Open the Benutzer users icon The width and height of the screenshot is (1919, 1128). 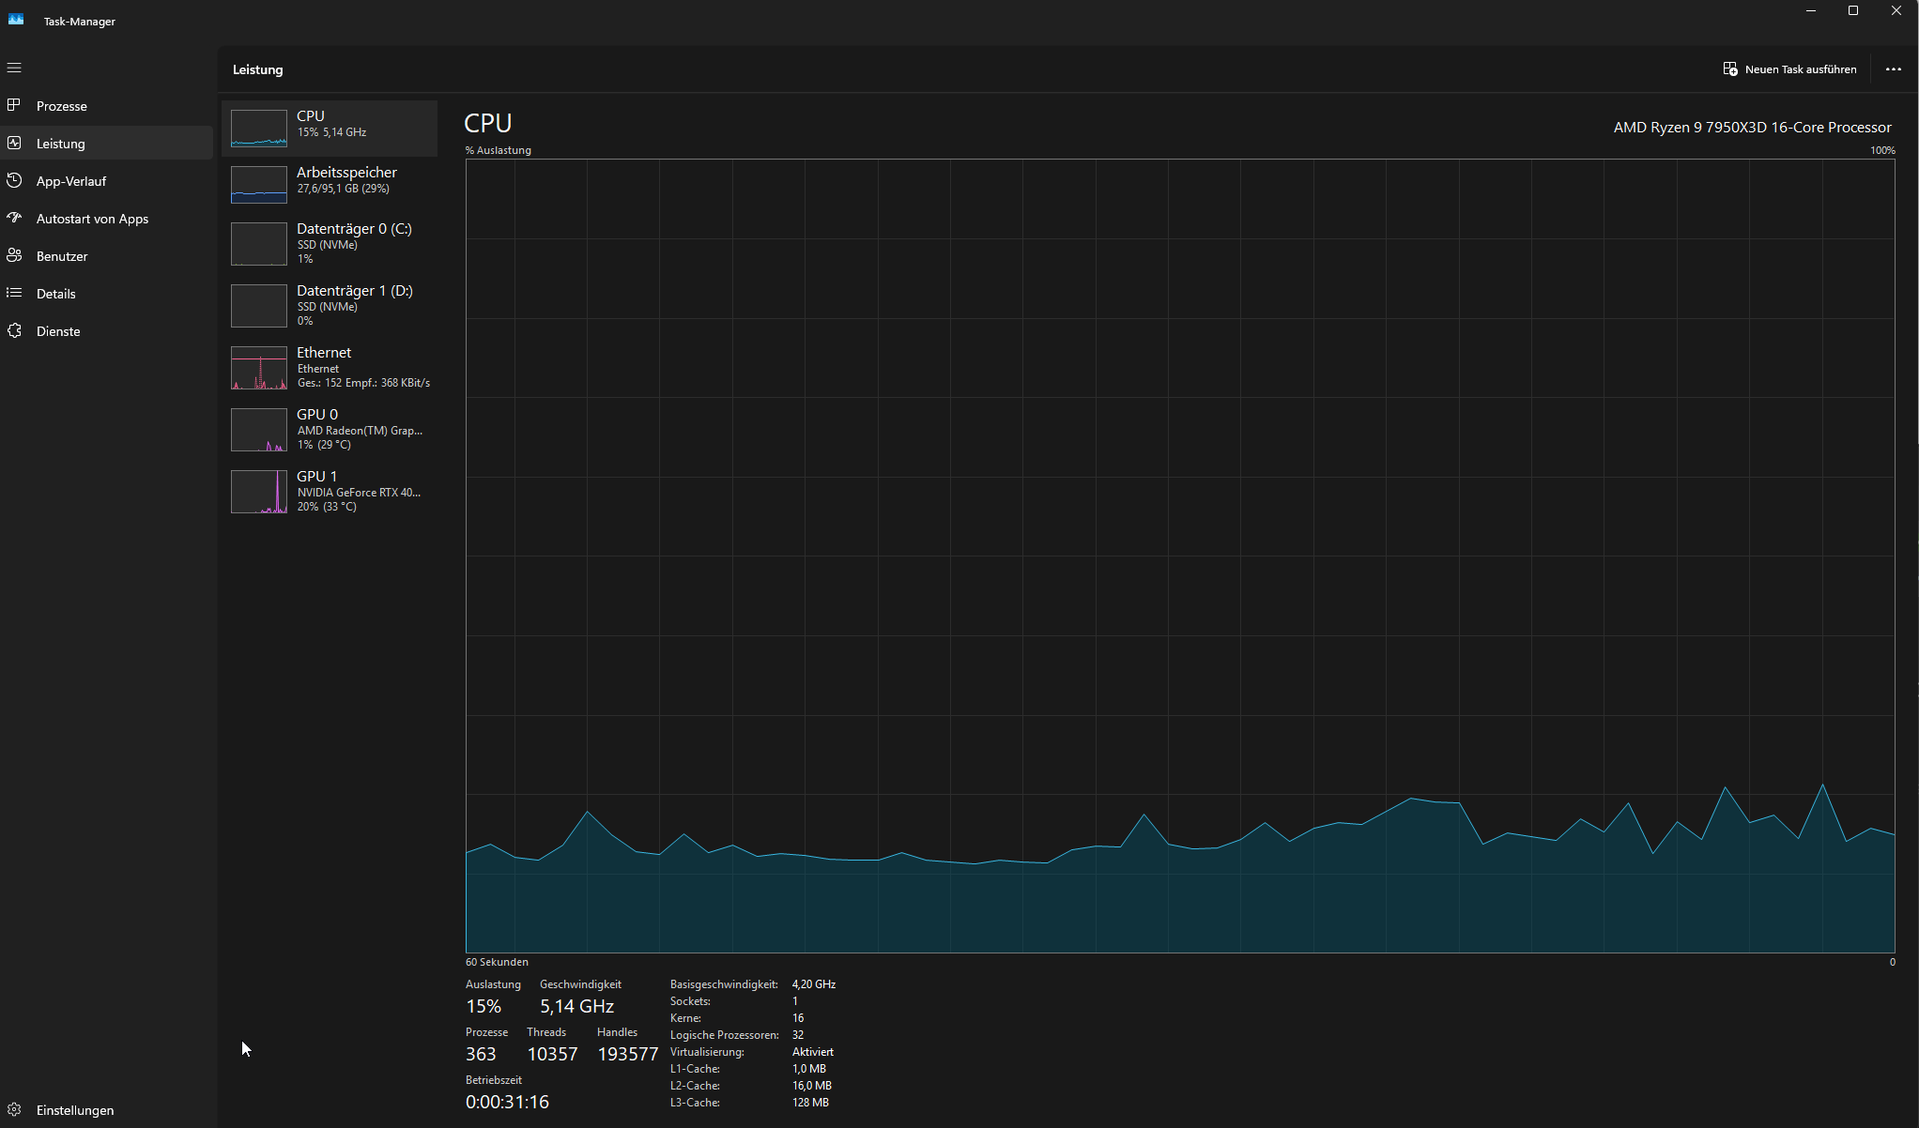click(x=14, y=255)
